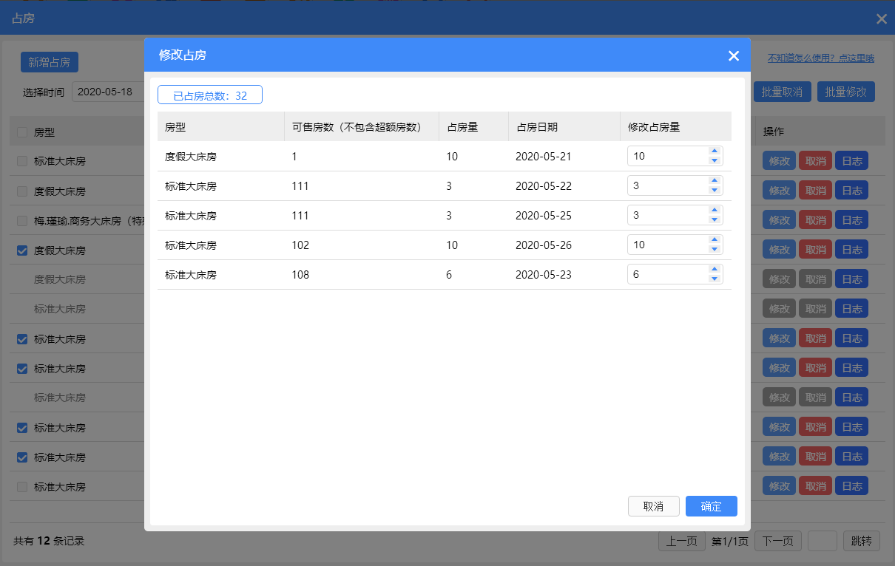Click the 可售房数 value 108

300,275
